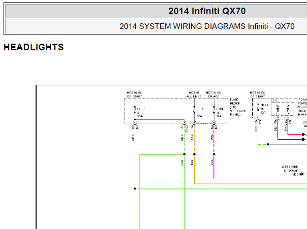Click the fuse symbol on the ACC circuit

[214, 110]
